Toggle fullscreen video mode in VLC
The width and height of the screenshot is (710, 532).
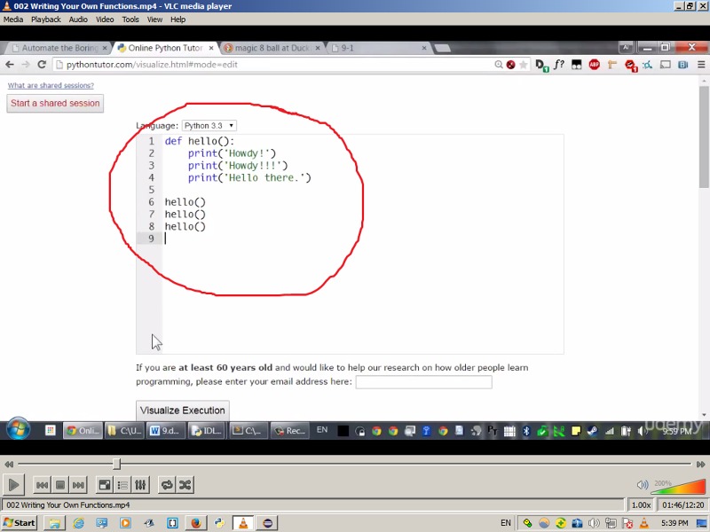pyautogui.click(x=104, y=485)
